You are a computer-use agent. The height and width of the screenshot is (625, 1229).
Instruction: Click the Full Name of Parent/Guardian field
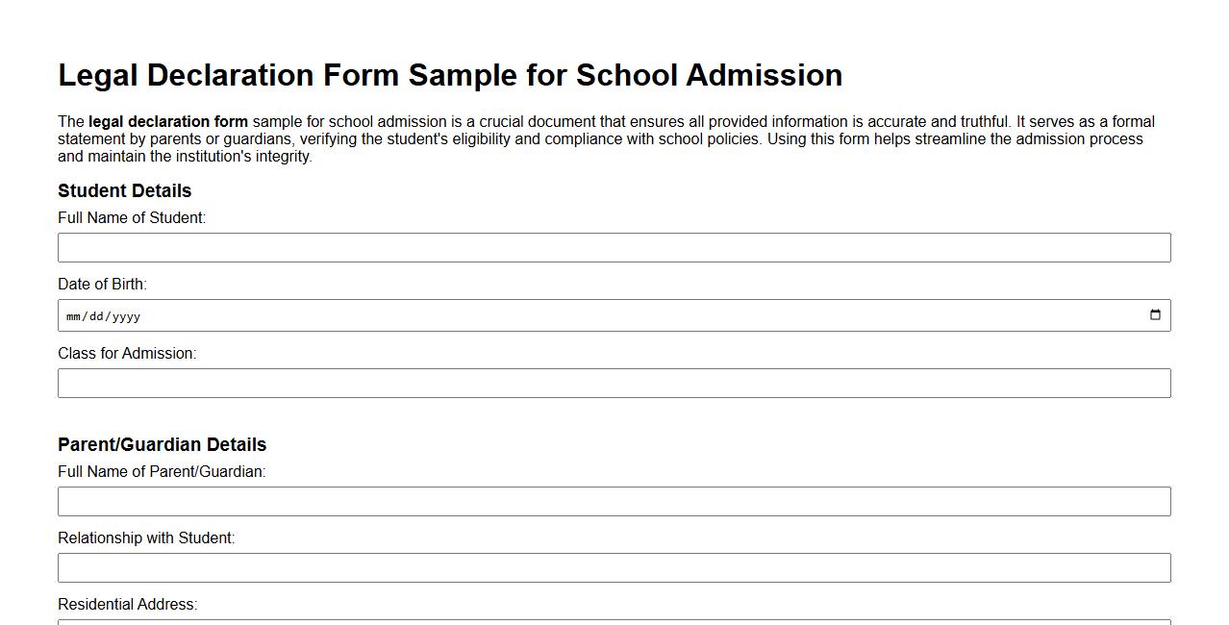(614, 501)
